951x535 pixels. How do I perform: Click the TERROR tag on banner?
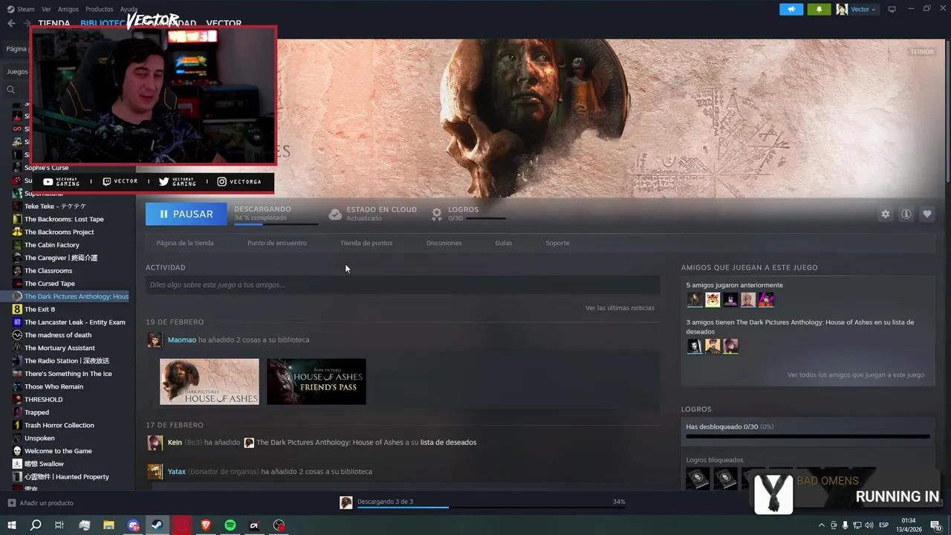[x=922, y=52]
